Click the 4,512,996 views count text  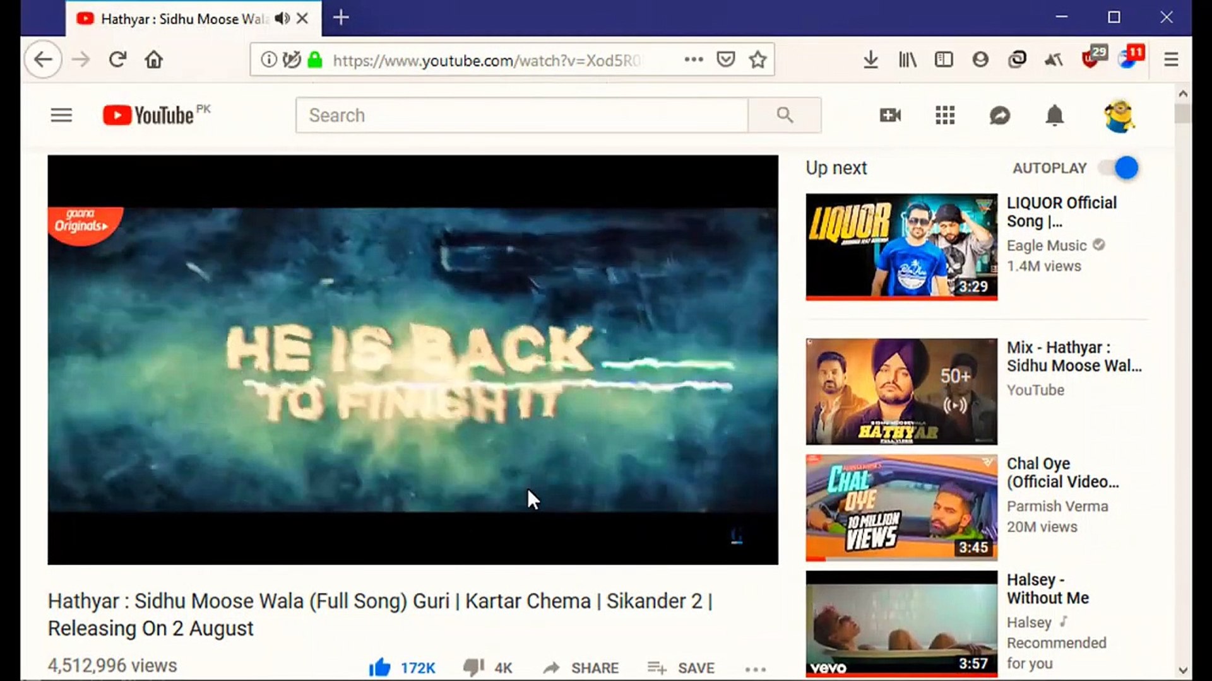[x=112, y=666]
